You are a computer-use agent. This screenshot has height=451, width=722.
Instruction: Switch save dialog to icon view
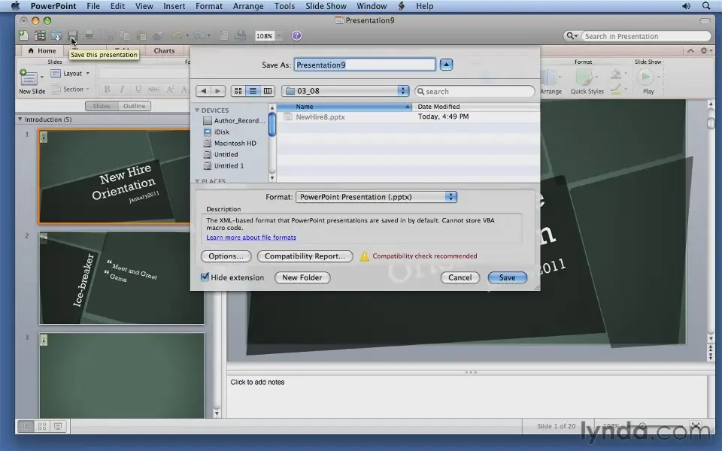(238, 91)
